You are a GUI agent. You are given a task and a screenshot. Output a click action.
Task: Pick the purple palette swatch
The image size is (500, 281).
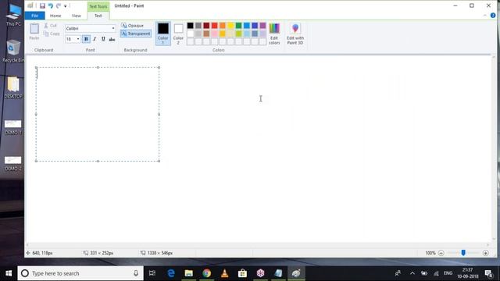click(262, 26)
